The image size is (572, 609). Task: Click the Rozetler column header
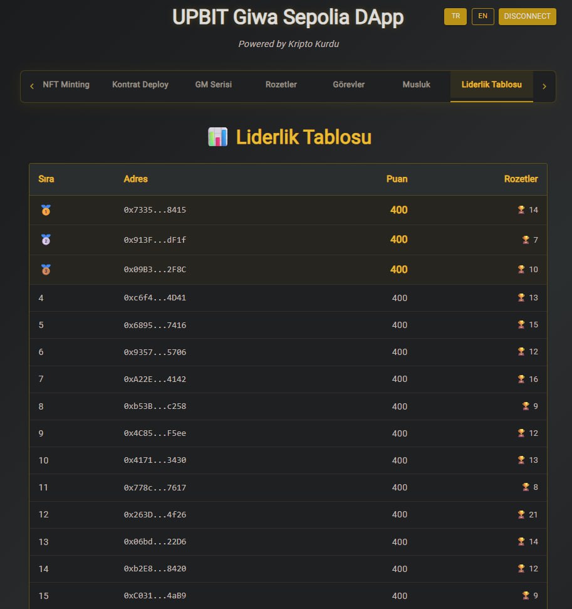click(x=521, y=179)
